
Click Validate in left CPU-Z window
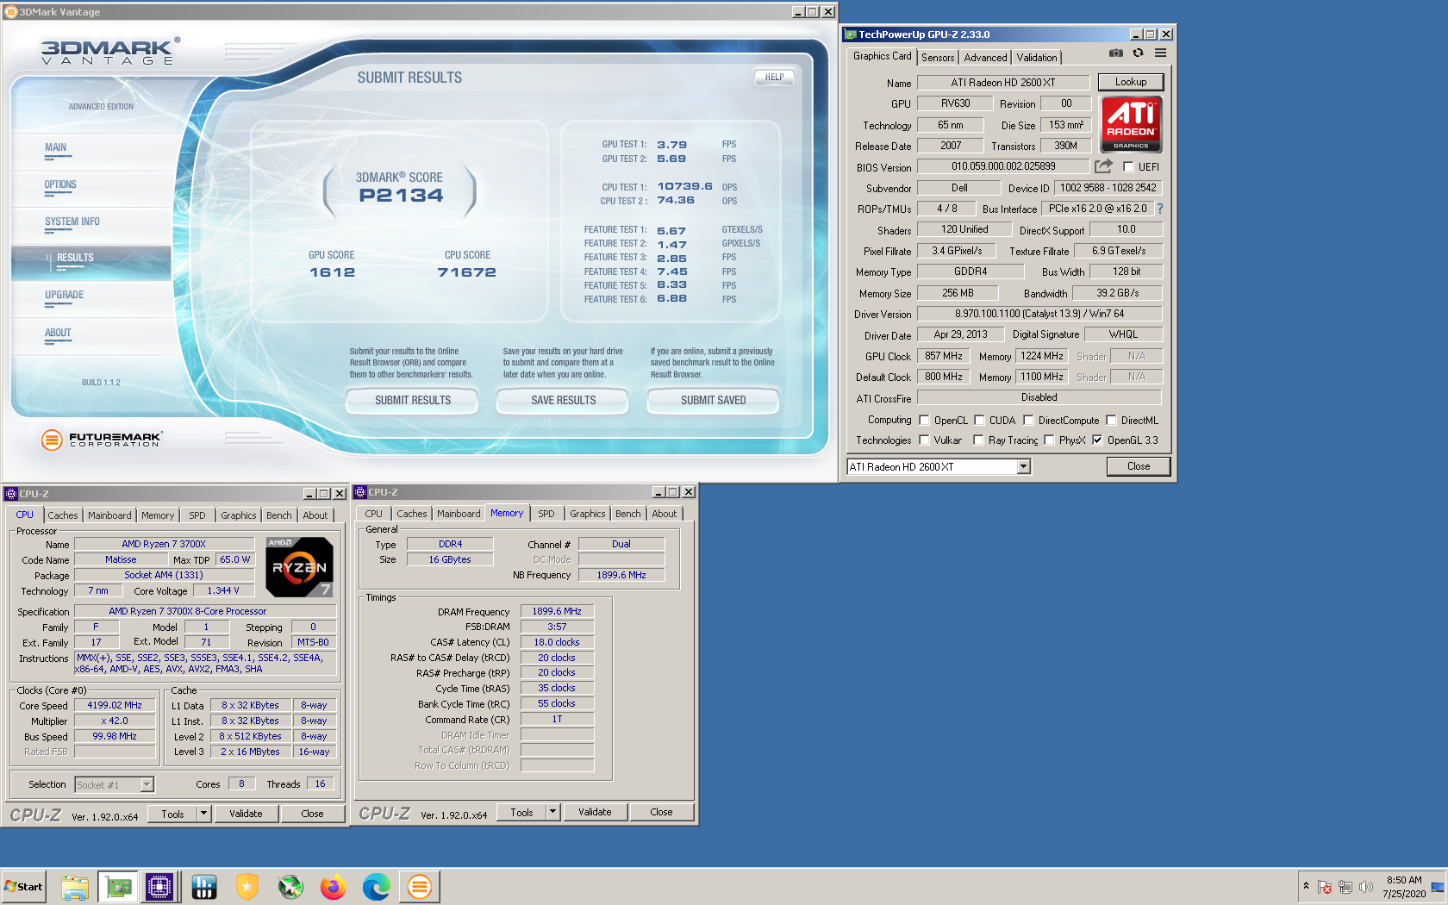(x=246, y=814)
